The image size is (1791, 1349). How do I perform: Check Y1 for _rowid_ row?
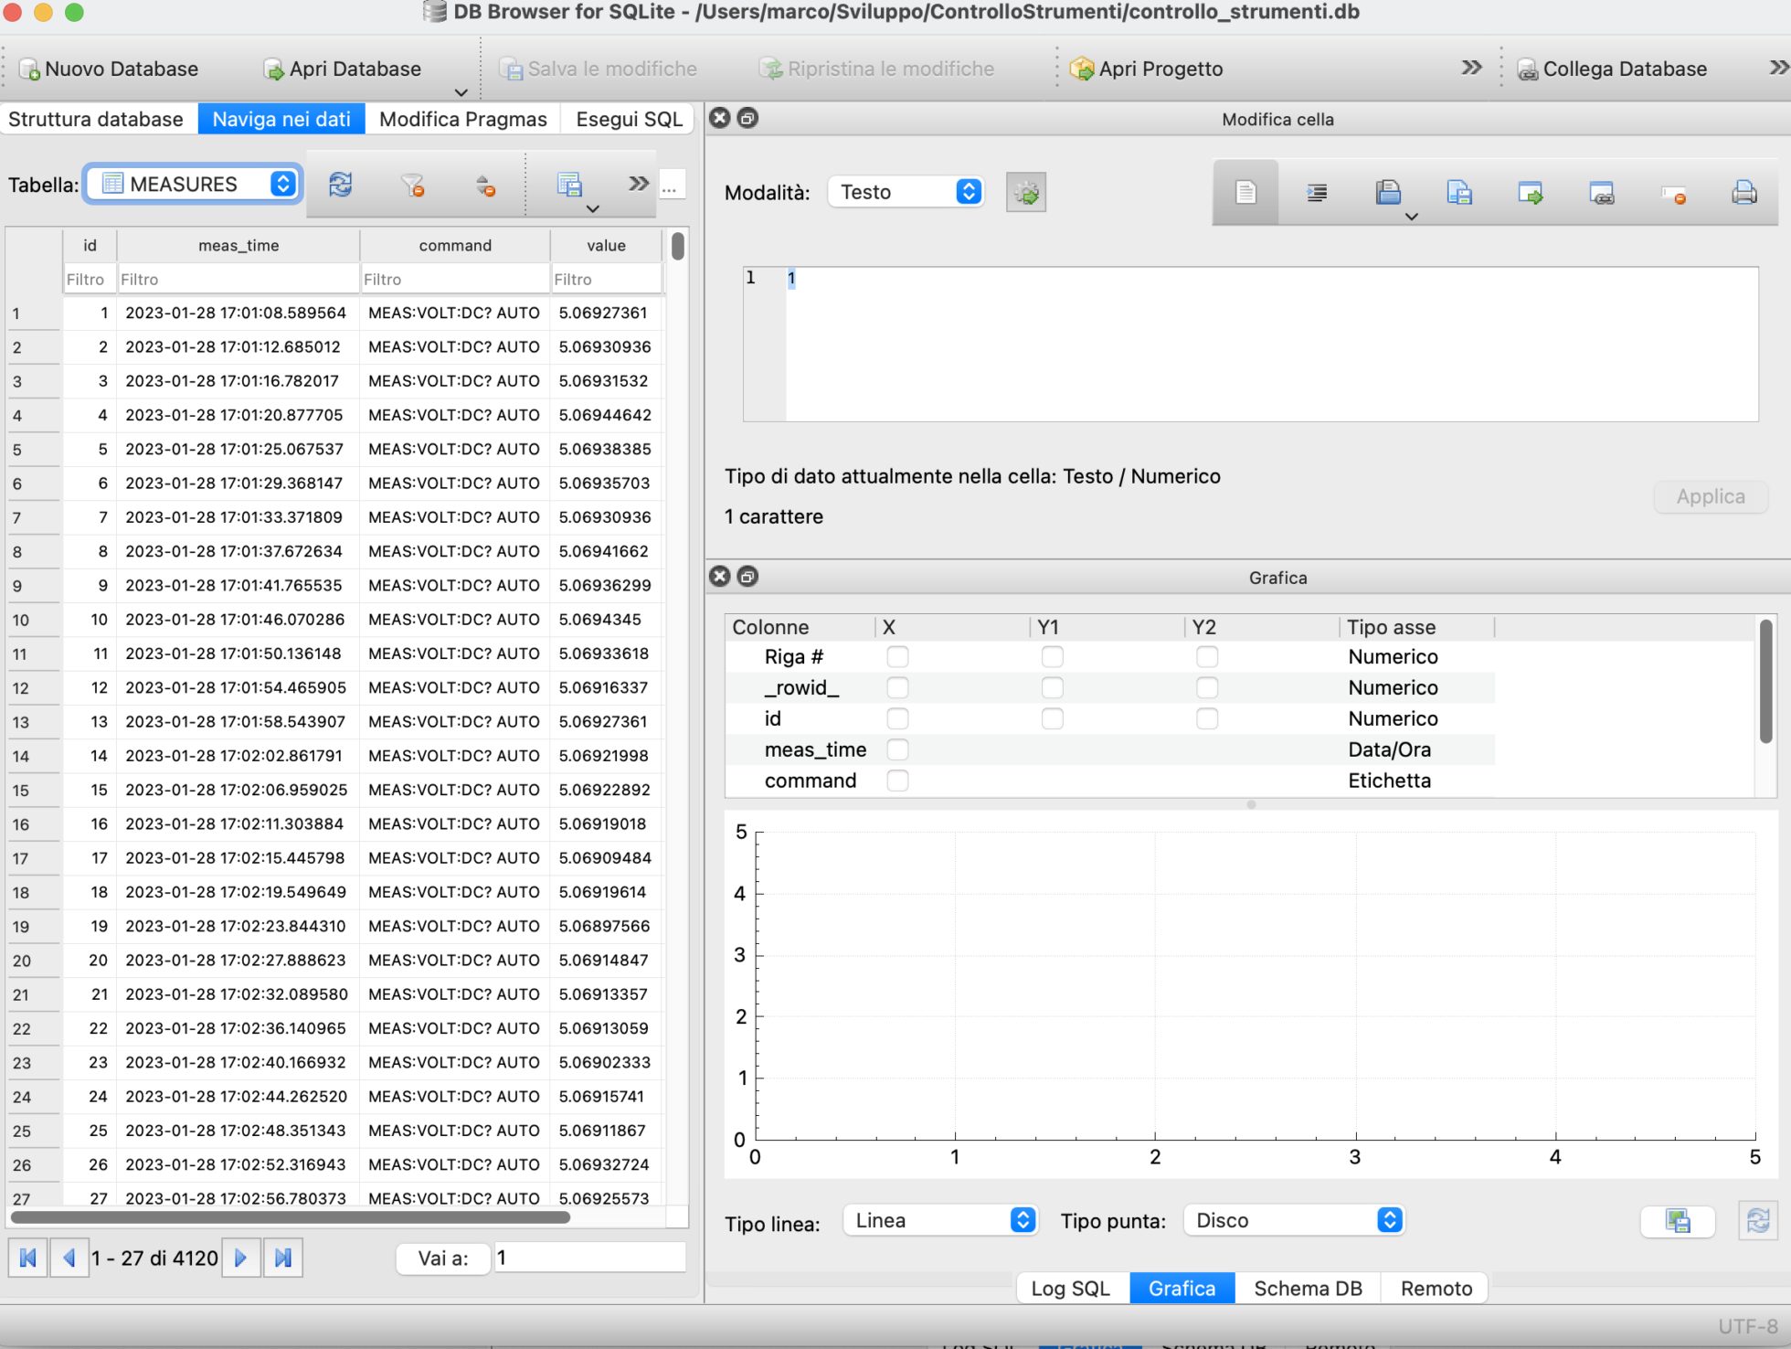1053,687
